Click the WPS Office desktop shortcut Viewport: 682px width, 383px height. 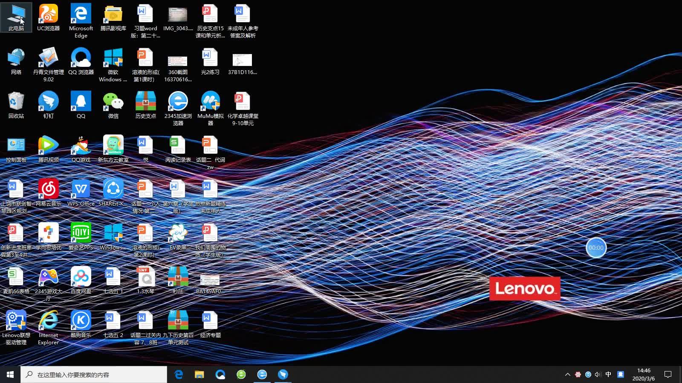pyautogui.click(x=81, y=193)
